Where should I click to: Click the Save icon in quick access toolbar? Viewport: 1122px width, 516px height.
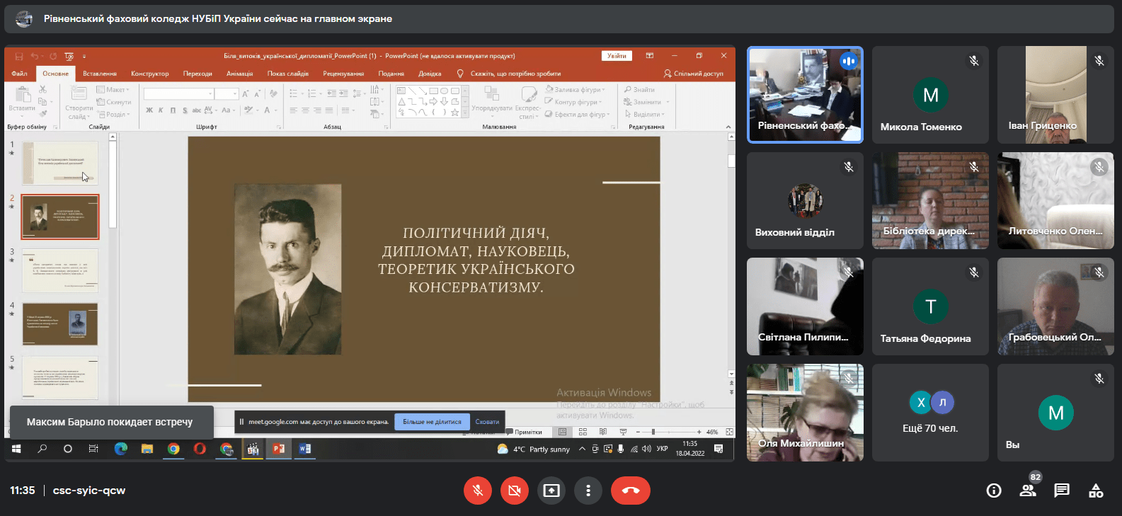coord(19,56)
